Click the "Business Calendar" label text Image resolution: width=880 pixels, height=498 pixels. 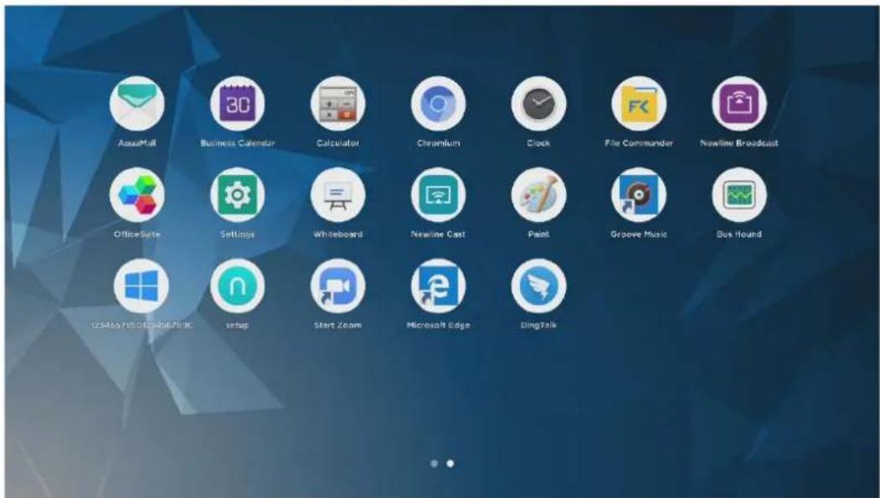(x=238, y=143)
